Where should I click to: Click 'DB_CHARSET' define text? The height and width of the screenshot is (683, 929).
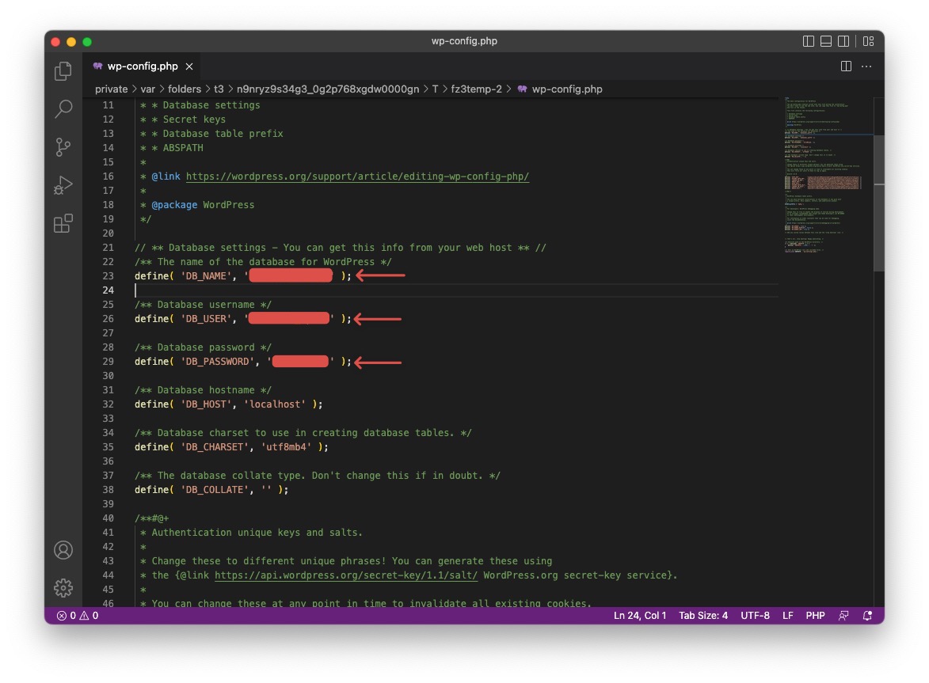coord(214,447)
